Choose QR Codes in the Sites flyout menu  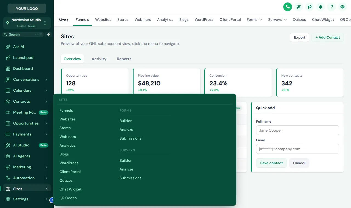coord(68,198)
